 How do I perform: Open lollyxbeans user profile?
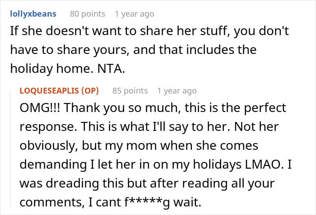(x=33, y=14)
